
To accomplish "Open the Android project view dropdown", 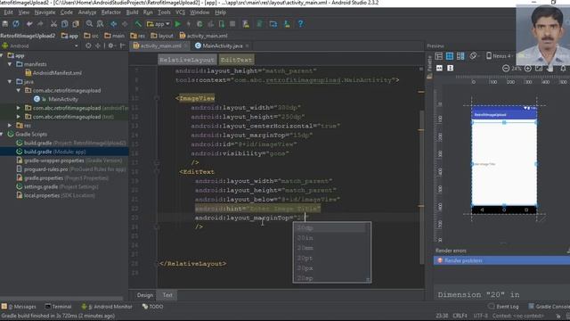I will 40,45.
